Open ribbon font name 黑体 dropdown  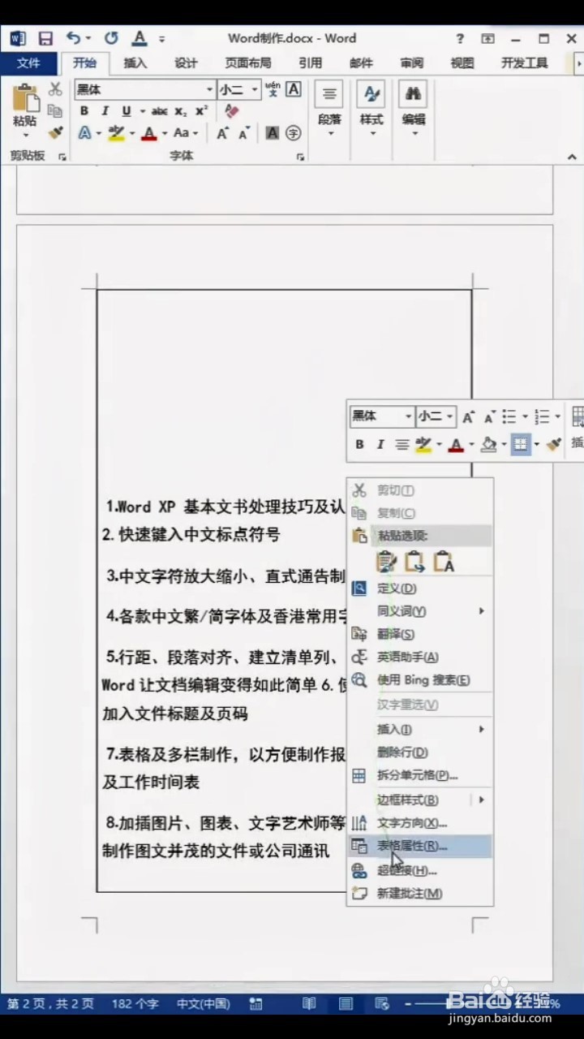209,89
